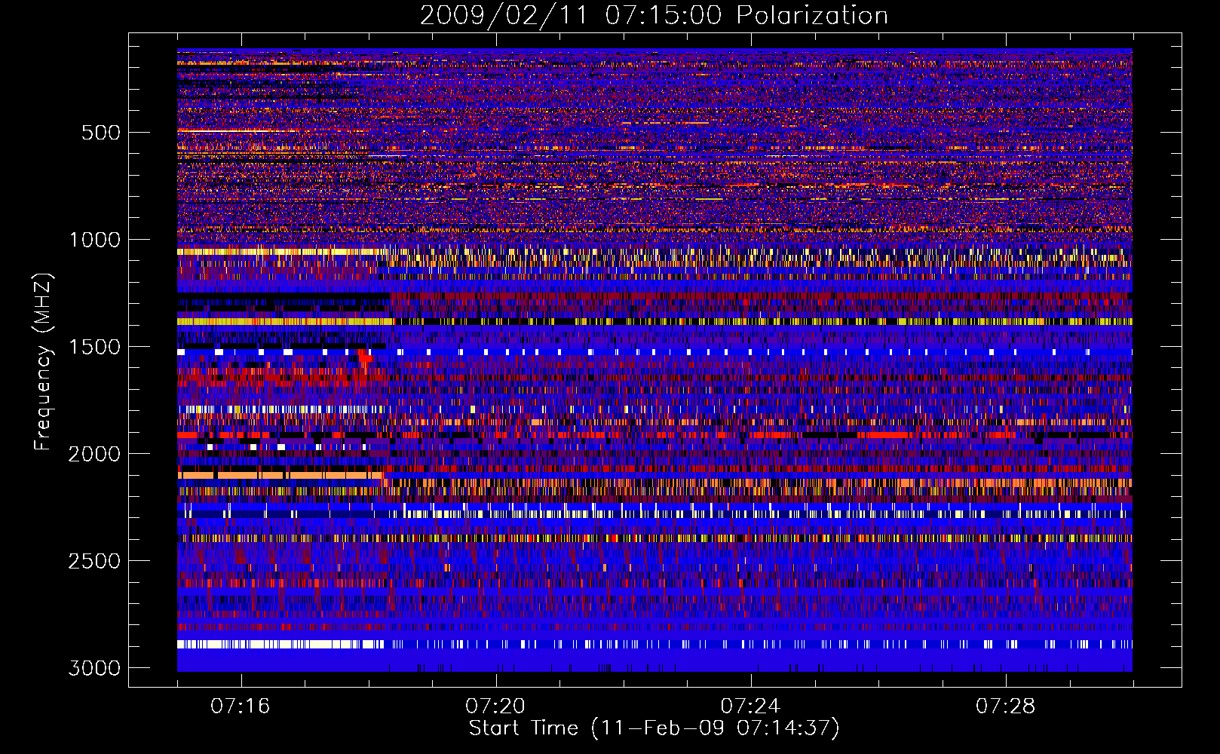Click the 'Start Time (11-Feb-09 07:14:37)' label
Screen dimensions: 1220x754
click(654, 728)
